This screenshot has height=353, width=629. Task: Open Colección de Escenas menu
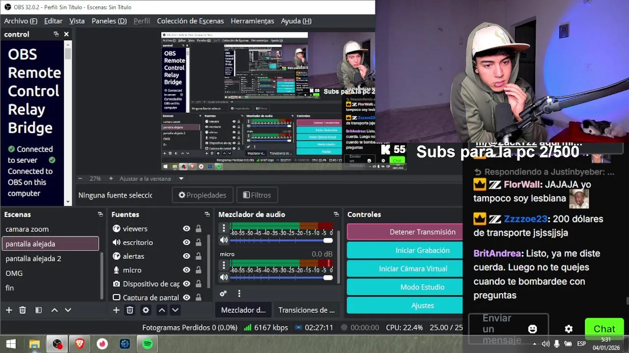(190, 21)
